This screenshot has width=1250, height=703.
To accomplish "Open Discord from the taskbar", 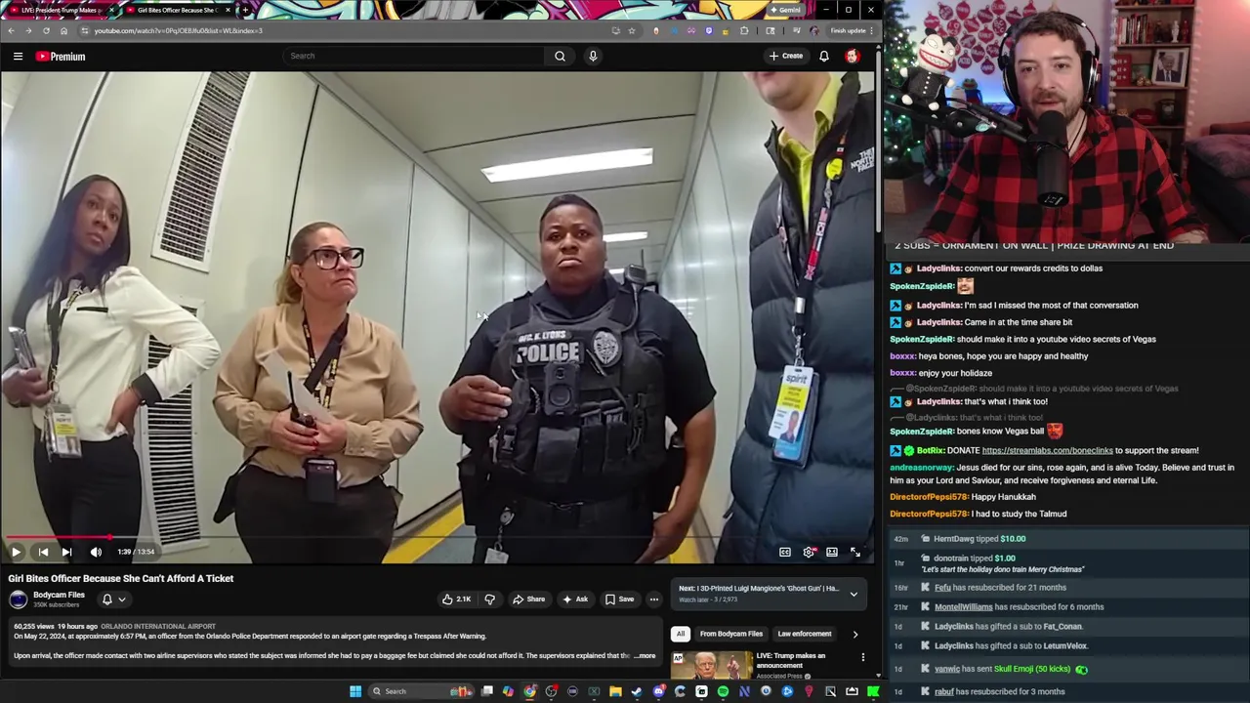I will 658,691.
